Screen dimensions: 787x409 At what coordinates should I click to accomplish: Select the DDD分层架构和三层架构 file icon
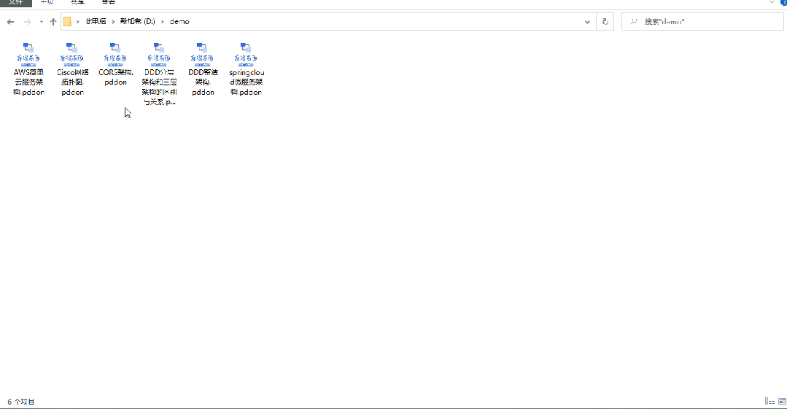coord(159,54)
